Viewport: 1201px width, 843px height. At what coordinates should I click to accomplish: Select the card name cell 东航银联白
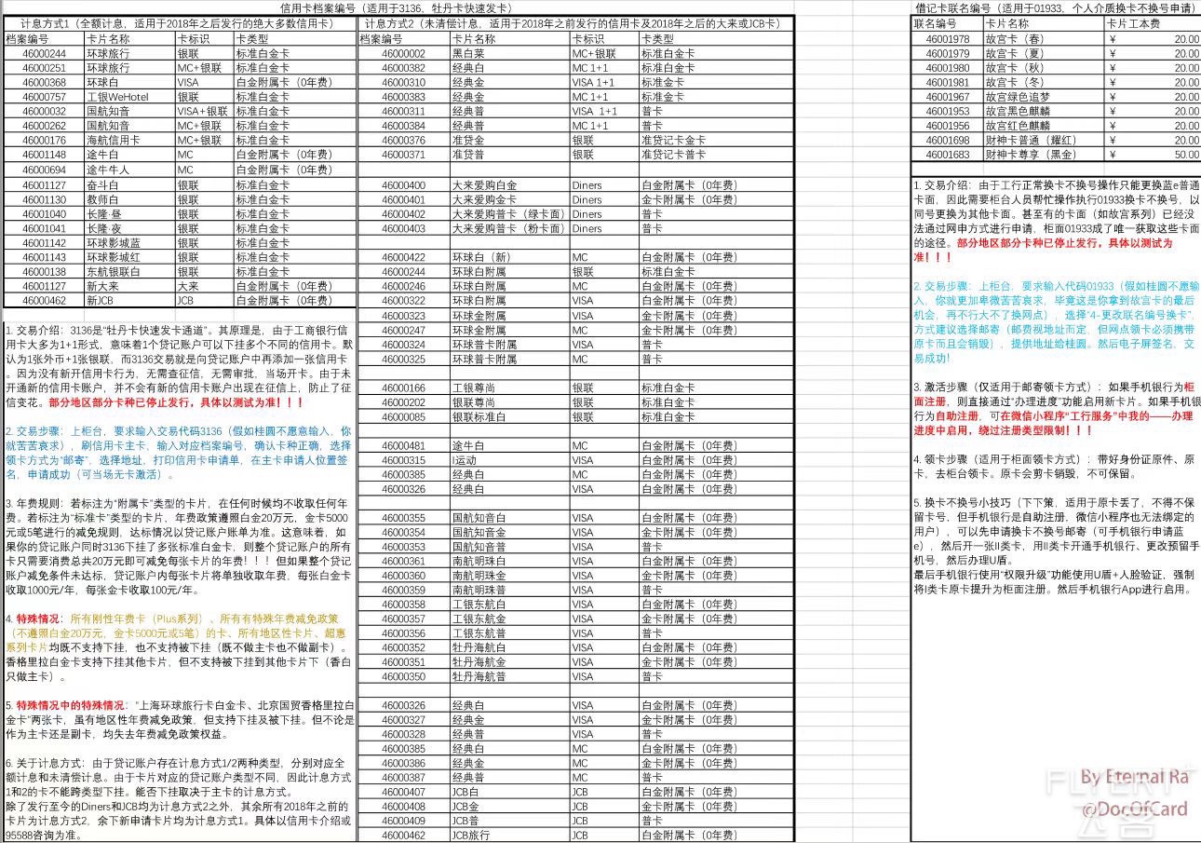point(129,271)
